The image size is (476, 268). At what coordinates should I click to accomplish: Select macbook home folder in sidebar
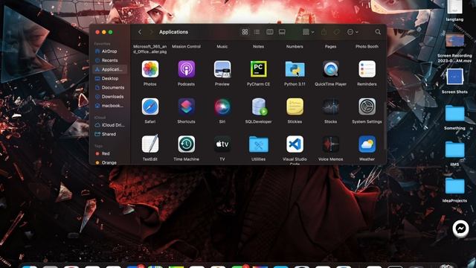click(x=109, y=106)
